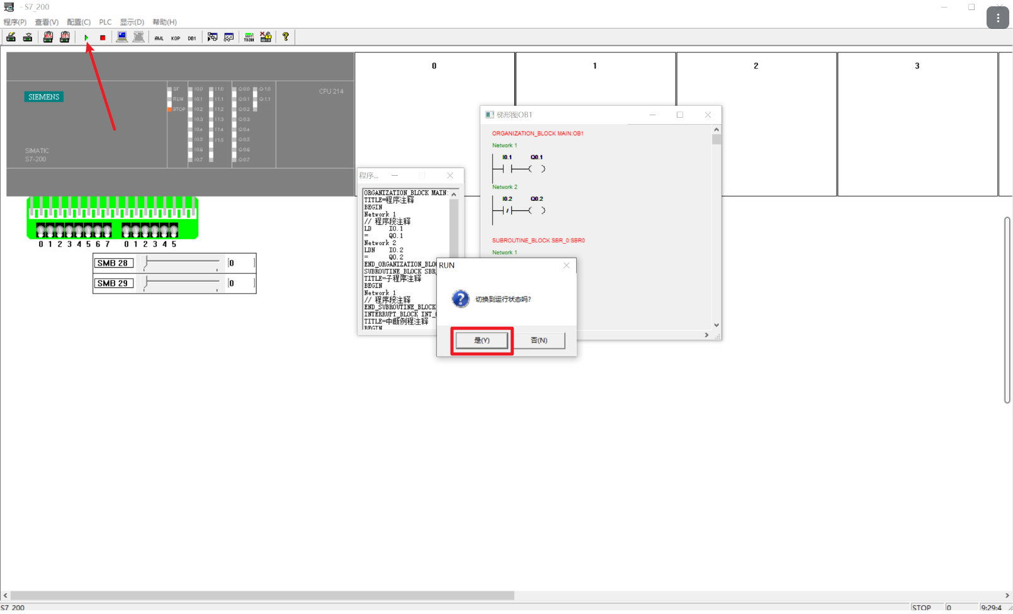Open the AWL statement list view
This screenshot has height=614, width=1013.
[159, 38]
